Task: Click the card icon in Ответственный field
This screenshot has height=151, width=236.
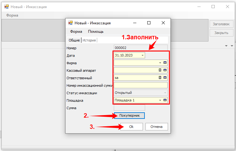Action: pyautogui.click(x=165, y=78)
